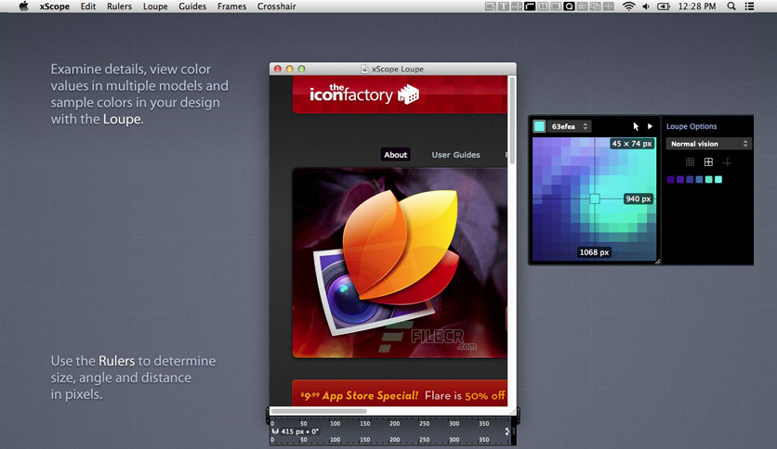This screenshot has height=449, width=777.
Task: Open the Edit menu
Action: pos(88,6)
